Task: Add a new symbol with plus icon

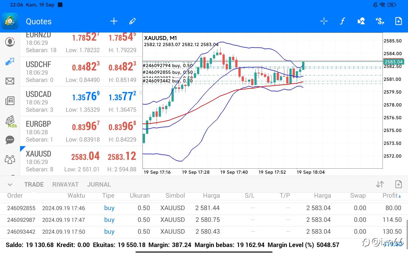Action: pos(114,21)
